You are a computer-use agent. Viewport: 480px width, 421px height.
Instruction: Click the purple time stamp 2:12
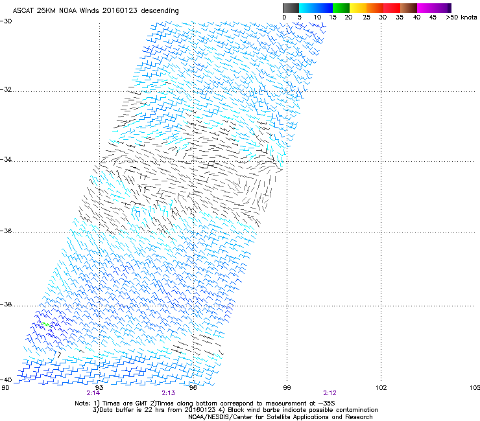(x=330, y=393)
